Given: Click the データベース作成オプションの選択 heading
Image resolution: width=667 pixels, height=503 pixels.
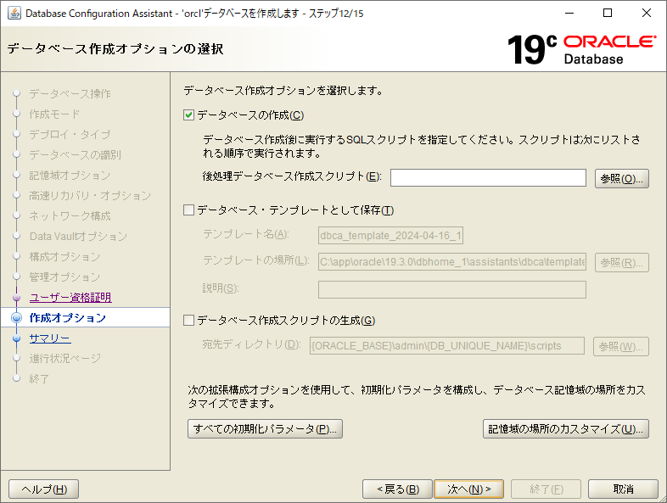Looking at the screenshot, I should tap(115, 49).
